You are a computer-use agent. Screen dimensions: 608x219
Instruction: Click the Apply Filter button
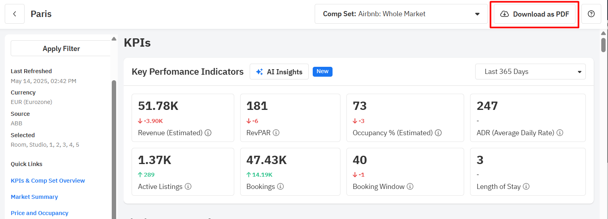(61, 49)
